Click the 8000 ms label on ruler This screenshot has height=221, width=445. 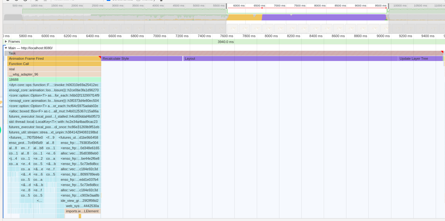point(271,36)
